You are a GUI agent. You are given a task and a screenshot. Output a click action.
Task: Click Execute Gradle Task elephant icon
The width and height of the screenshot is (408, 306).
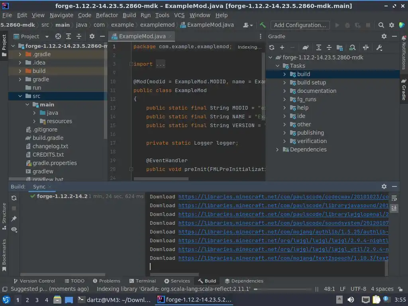click(306, 47)
